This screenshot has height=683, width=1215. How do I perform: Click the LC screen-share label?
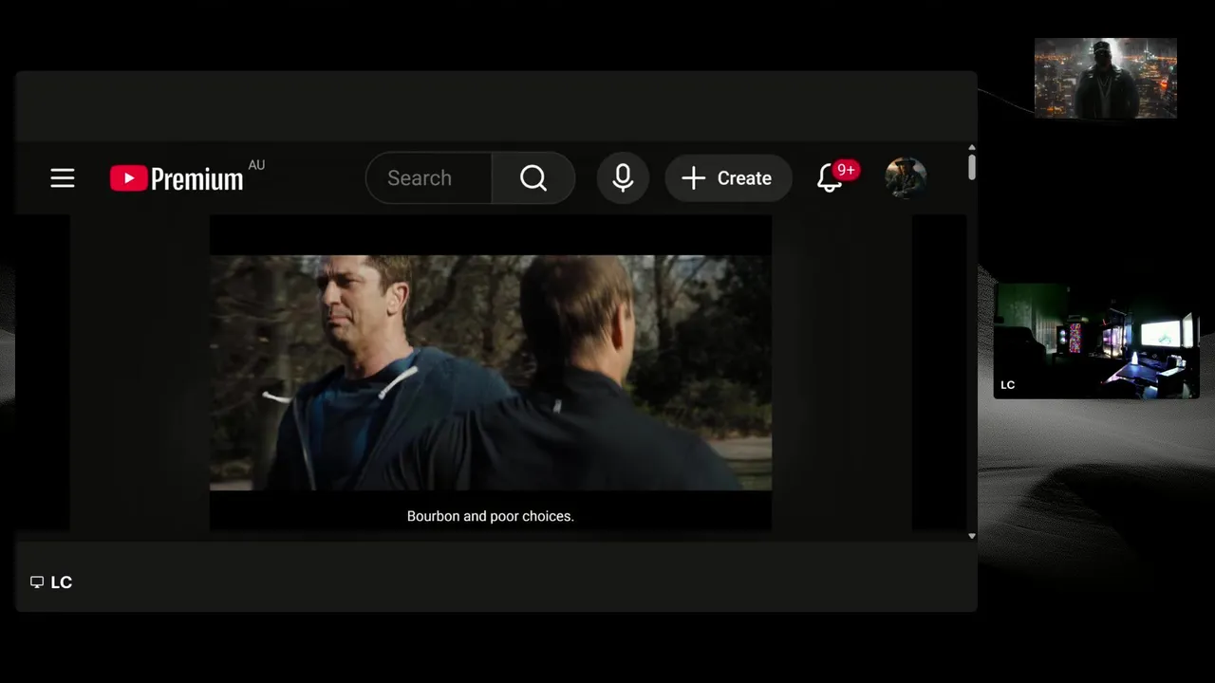click(62, 582)
